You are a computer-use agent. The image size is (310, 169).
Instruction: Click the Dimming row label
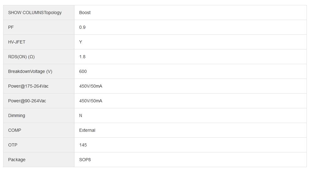[17, 115]
